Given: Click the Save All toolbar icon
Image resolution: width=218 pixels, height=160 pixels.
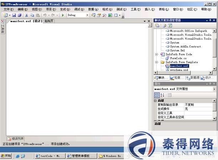Looking at the screenshot, I should 20,15.
